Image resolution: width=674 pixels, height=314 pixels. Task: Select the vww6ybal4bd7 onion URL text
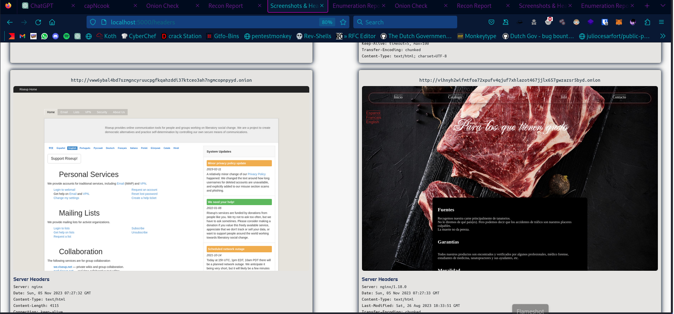(161, 80)
